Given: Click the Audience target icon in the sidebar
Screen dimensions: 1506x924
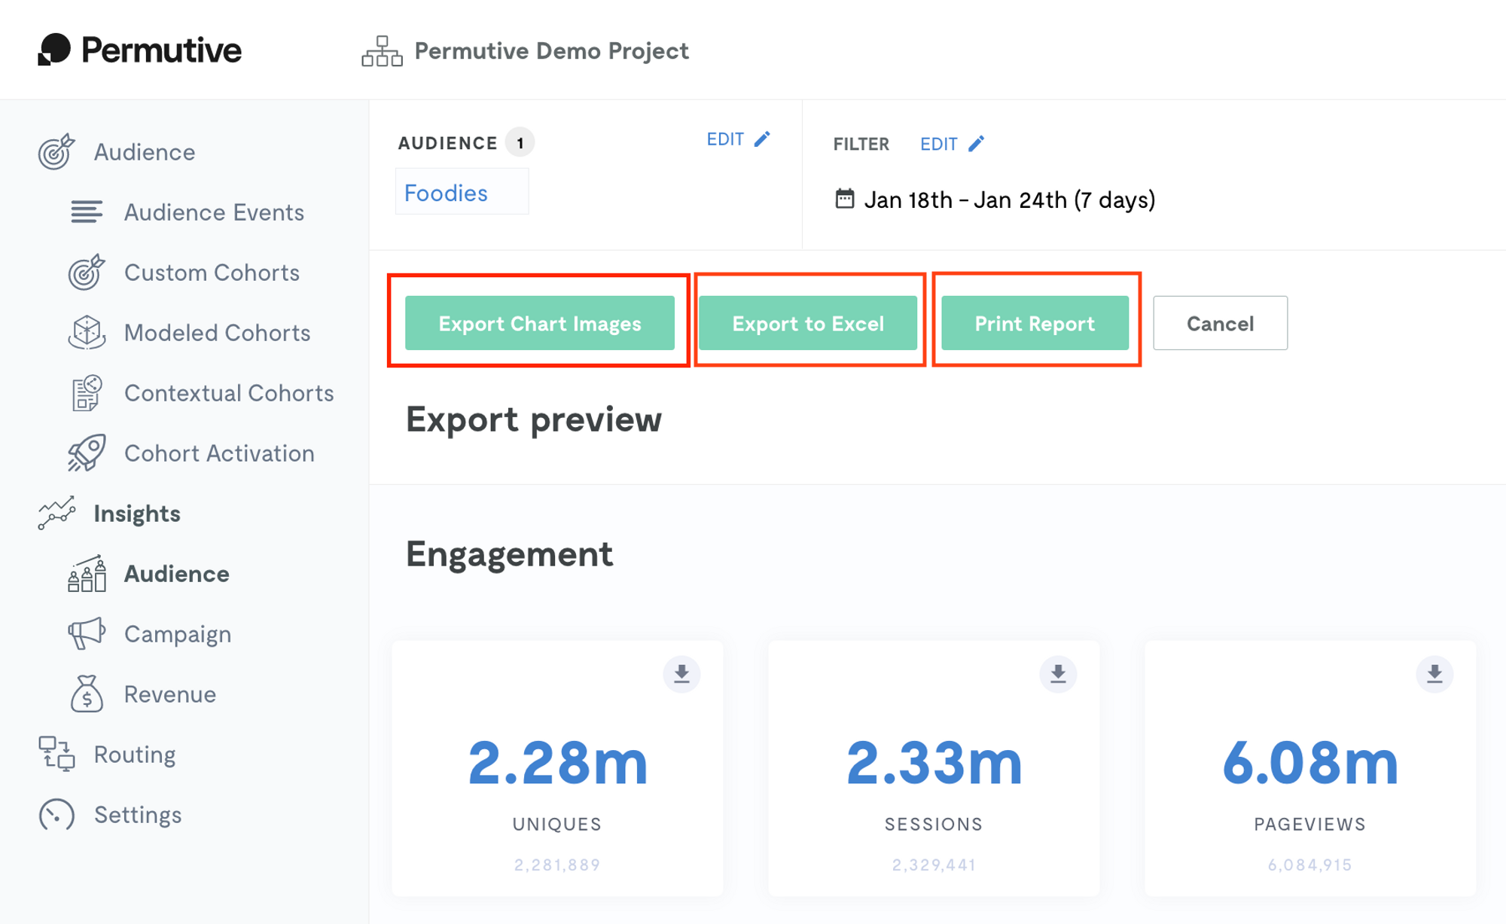Looking at the screenshot, I should pyautogui.click(x=56, y=151).
